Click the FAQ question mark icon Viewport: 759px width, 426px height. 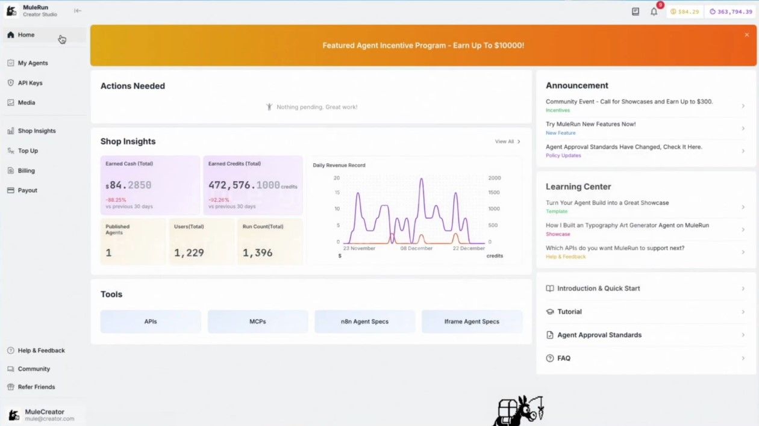pos(549,358)
